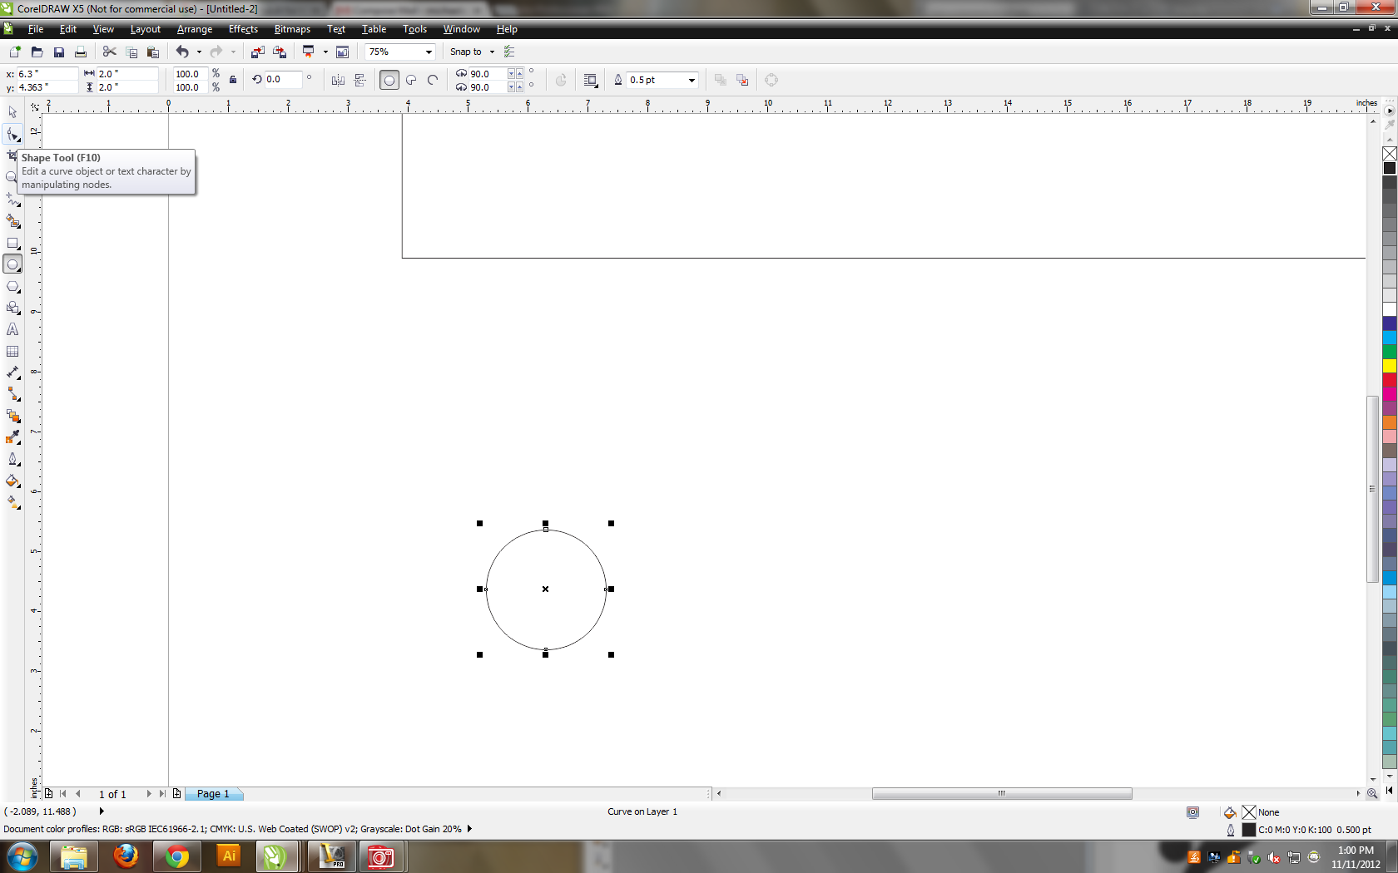Select the Interactive Fill tool
Image resolution: width=1398 pixels, height=873 pixels.
(x=12, y=502)
